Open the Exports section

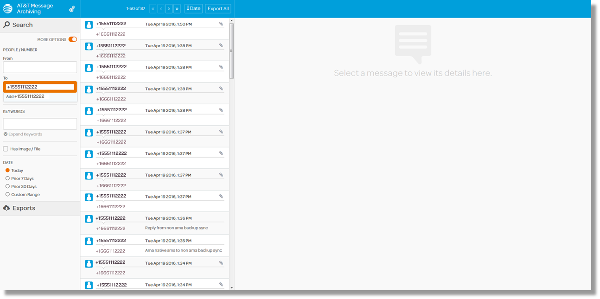(40, 208)
